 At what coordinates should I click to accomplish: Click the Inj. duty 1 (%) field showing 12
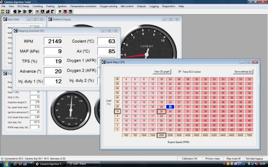pos(53,81)
